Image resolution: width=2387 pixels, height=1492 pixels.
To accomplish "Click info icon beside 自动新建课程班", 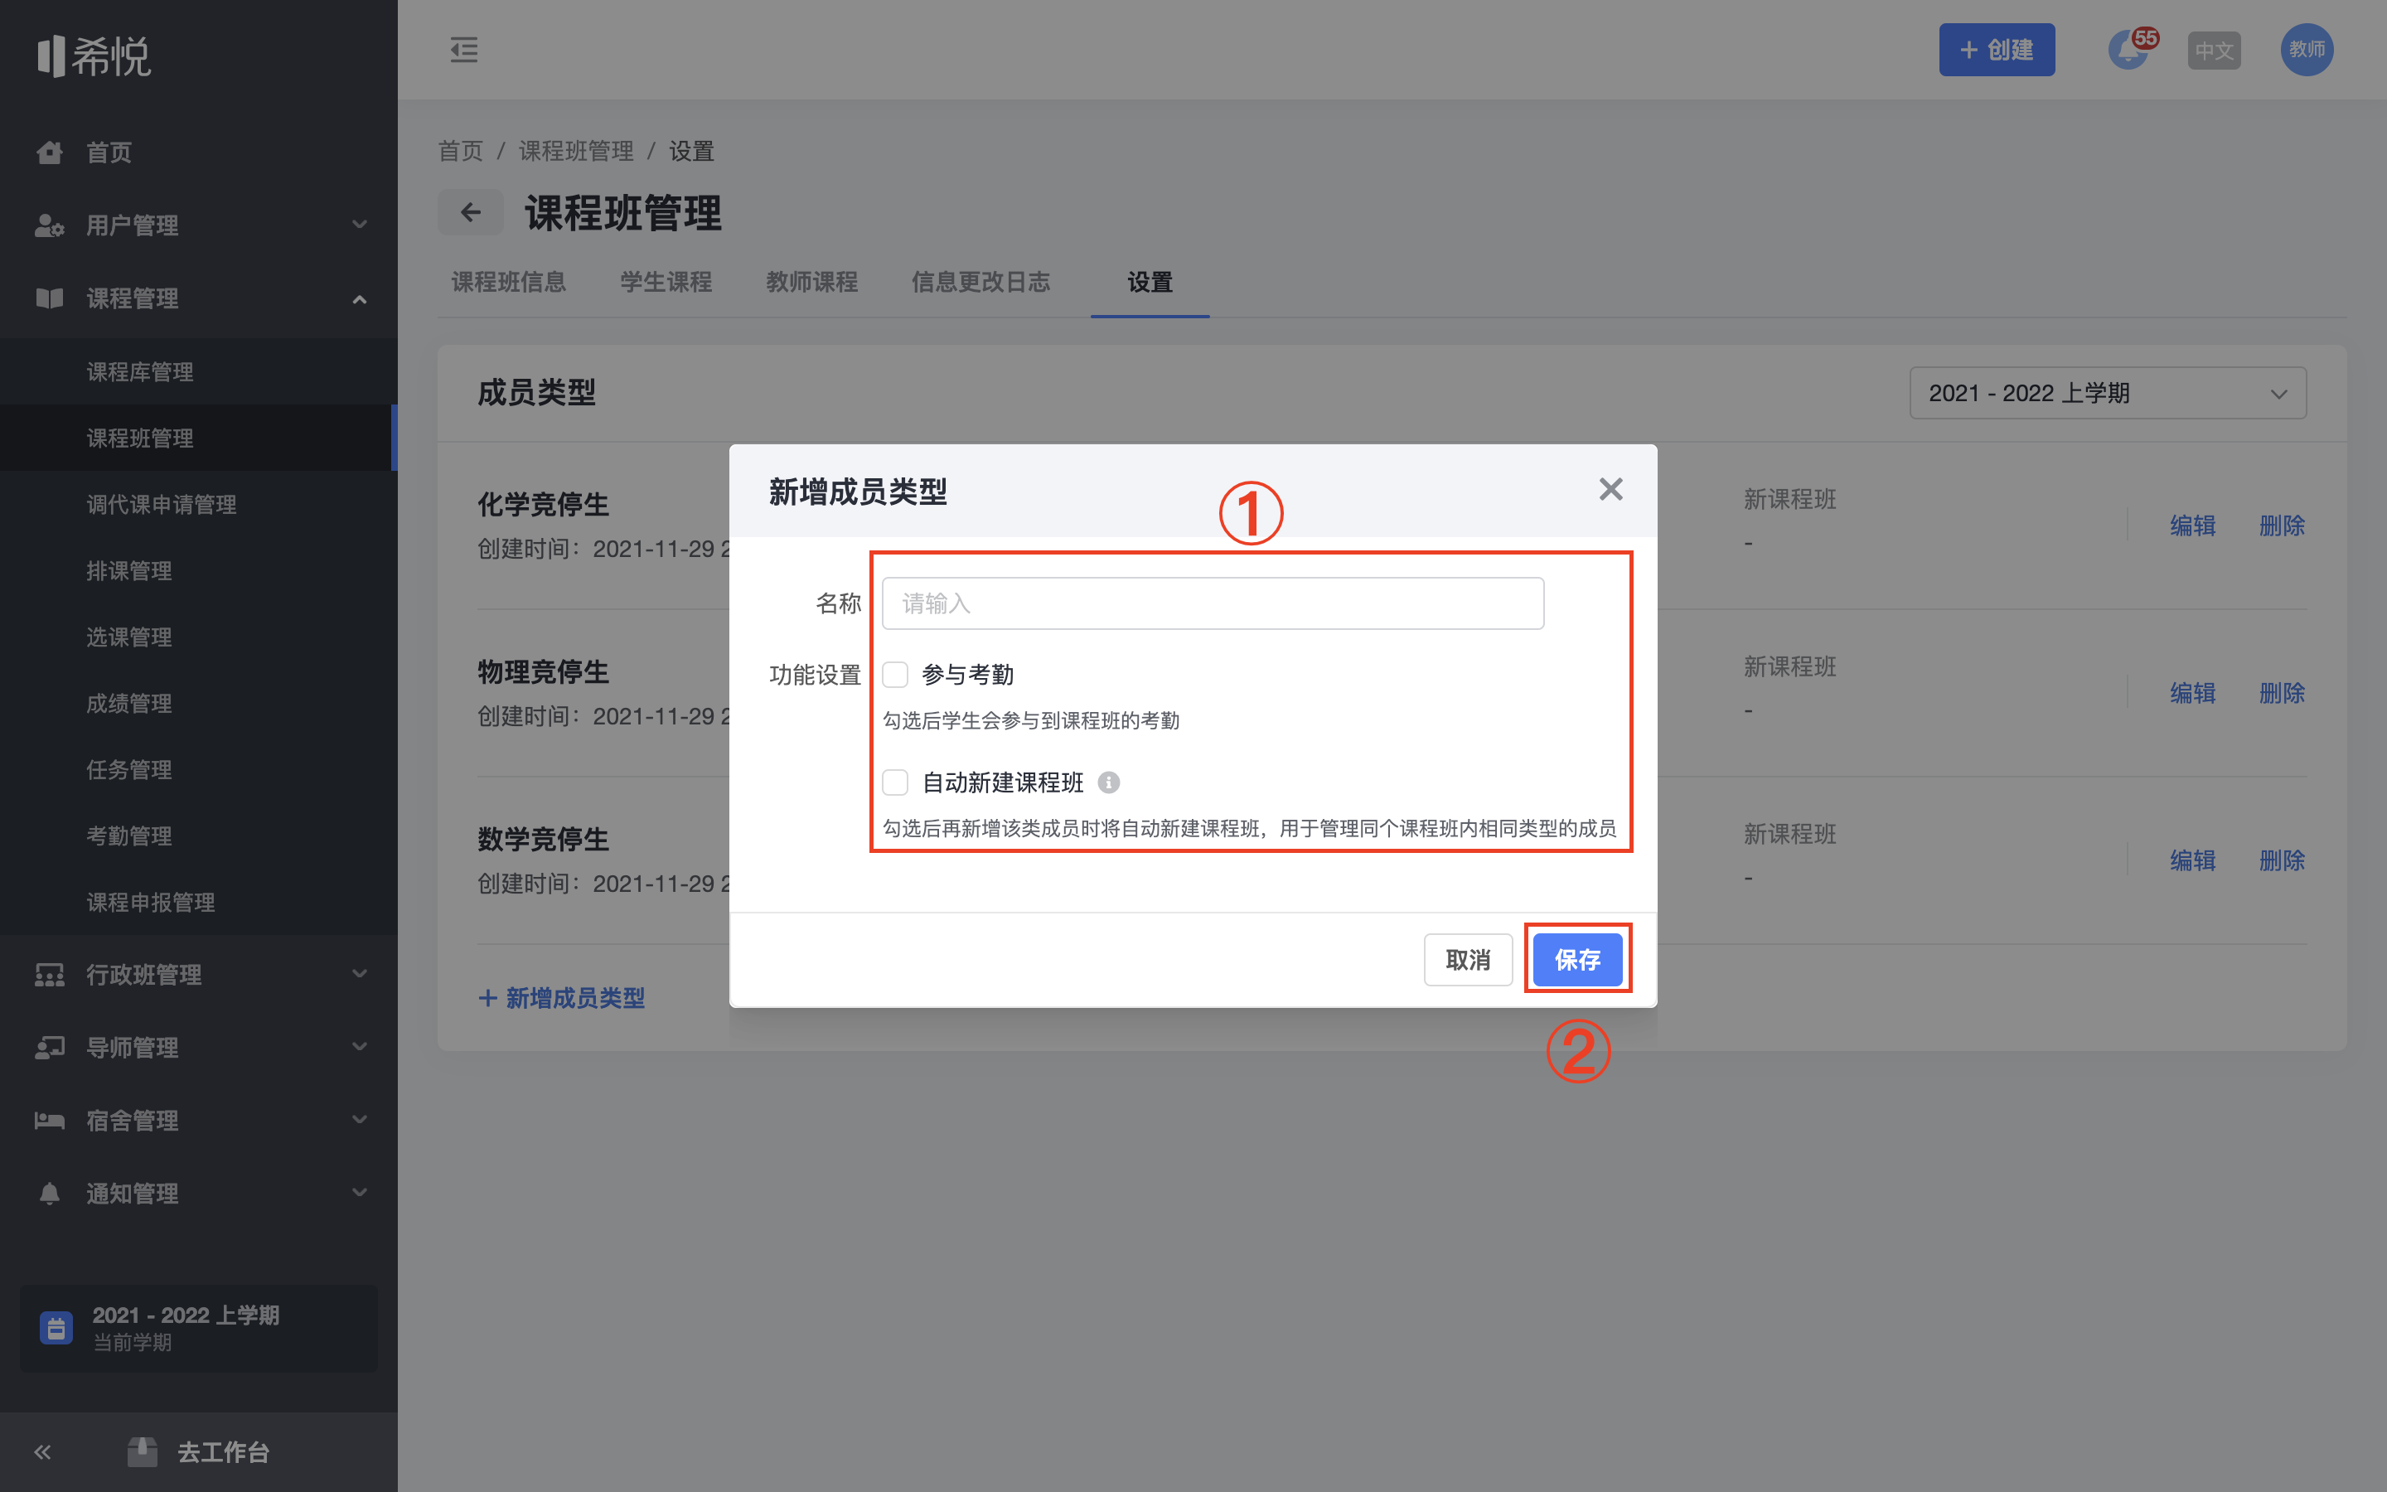I will pos(1109,782).
